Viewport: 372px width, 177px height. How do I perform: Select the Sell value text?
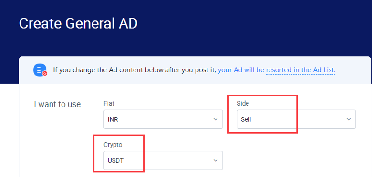point(246,119)
